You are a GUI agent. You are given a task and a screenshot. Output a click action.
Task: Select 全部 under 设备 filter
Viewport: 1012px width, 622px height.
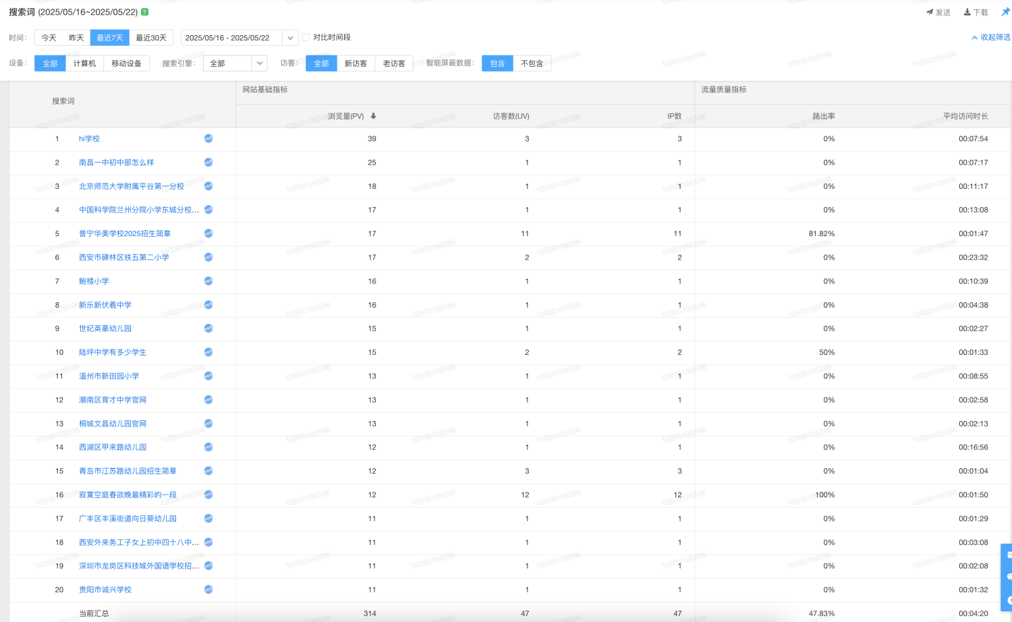coord(50,63)
